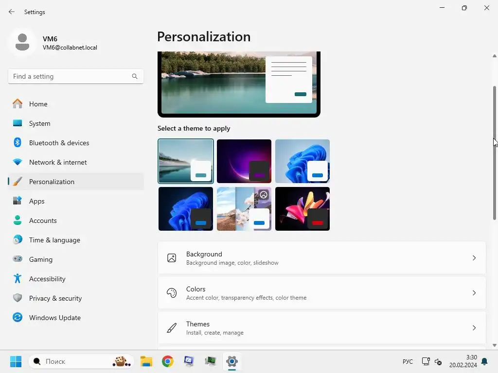Apply the dark purple glow theme
498x373 pixels.
pyautogui.click(x=244, y=161)
